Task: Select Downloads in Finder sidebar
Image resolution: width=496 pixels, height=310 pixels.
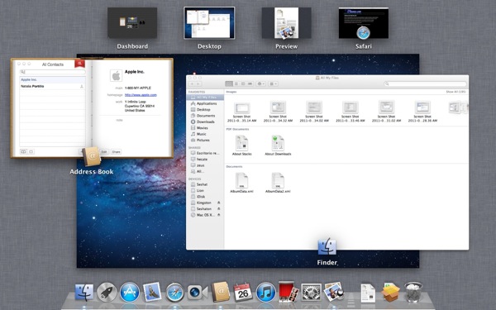Action: click(x=205, y=122)
